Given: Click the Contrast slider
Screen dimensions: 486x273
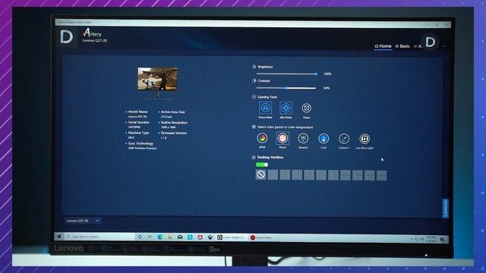Looking at the screenshot, I should click(286, 88).
